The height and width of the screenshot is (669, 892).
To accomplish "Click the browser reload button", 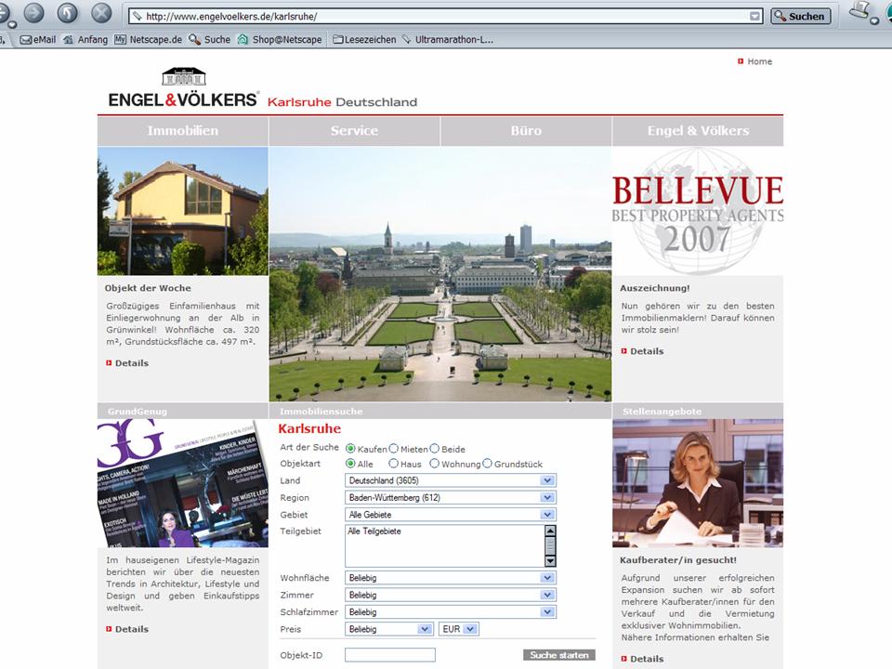I will (68, 13).
